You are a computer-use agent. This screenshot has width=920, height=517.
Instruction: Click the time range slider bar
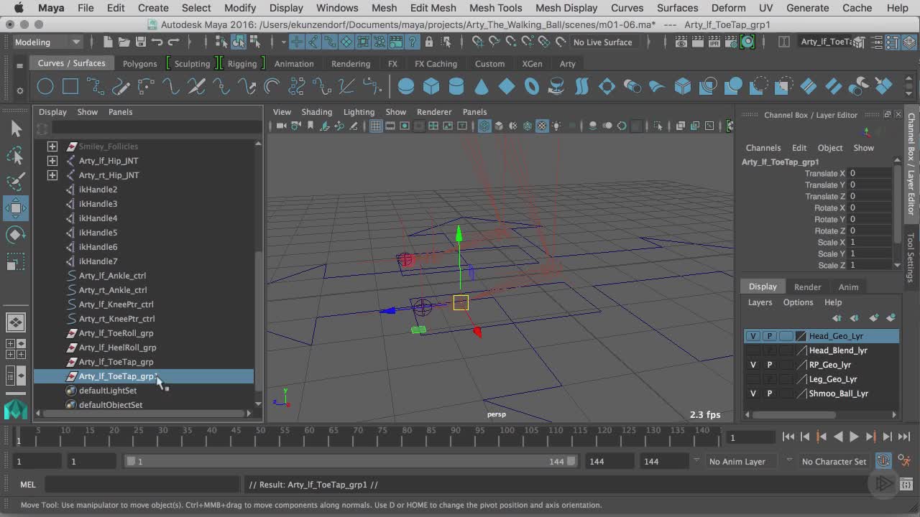[x=351, y=461]
